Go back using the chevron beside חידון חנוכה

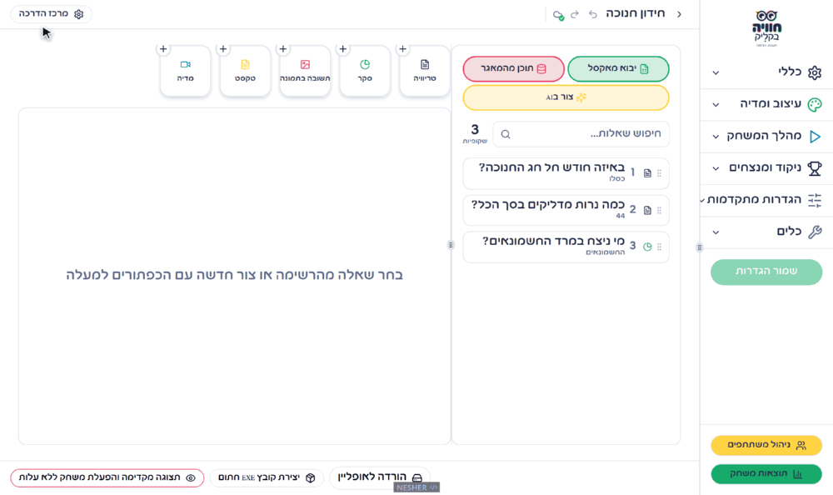tap(679, 14)
